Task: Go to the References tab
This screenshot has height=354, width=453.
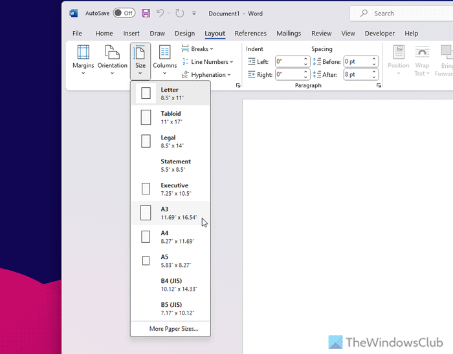Action: coord(250,34)
